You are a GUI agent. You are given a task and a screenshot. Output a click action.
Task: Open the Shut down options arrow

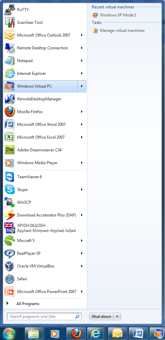[x=117, y=317]
